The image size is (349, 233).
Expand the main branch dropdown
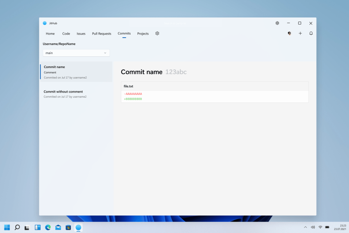click(76, 53)
